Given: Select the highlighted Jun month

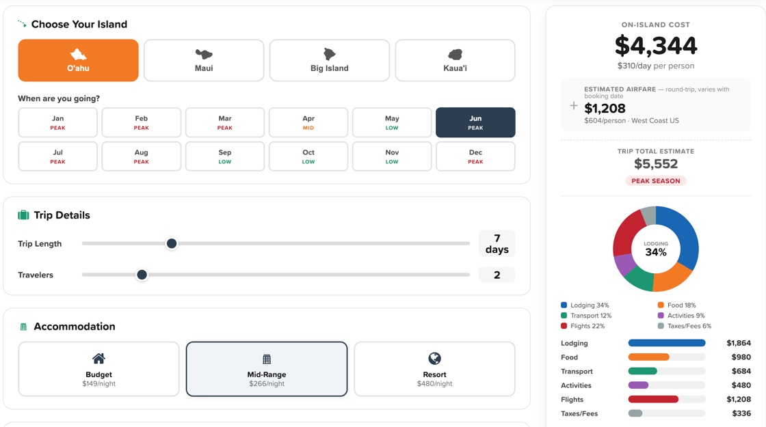Looking at the screenshot, I should pyautogui.click(x=475, y=122).
